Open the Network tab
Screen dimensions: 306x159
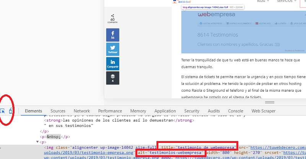pos(81,111)
